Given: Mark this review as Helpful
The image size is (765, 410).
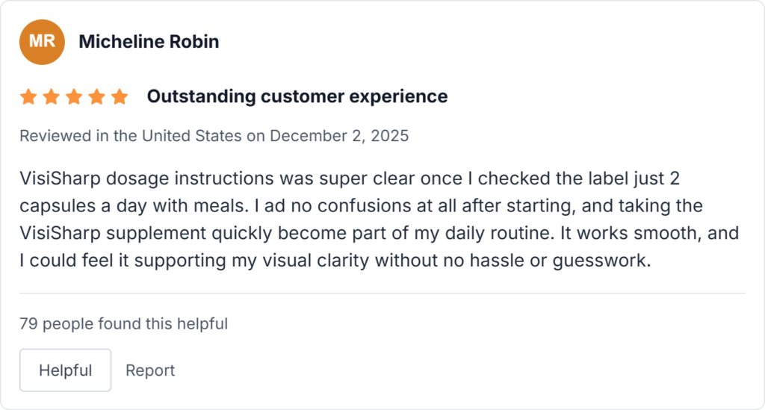Looking at the screenshot, I should [x=65, y=370].
